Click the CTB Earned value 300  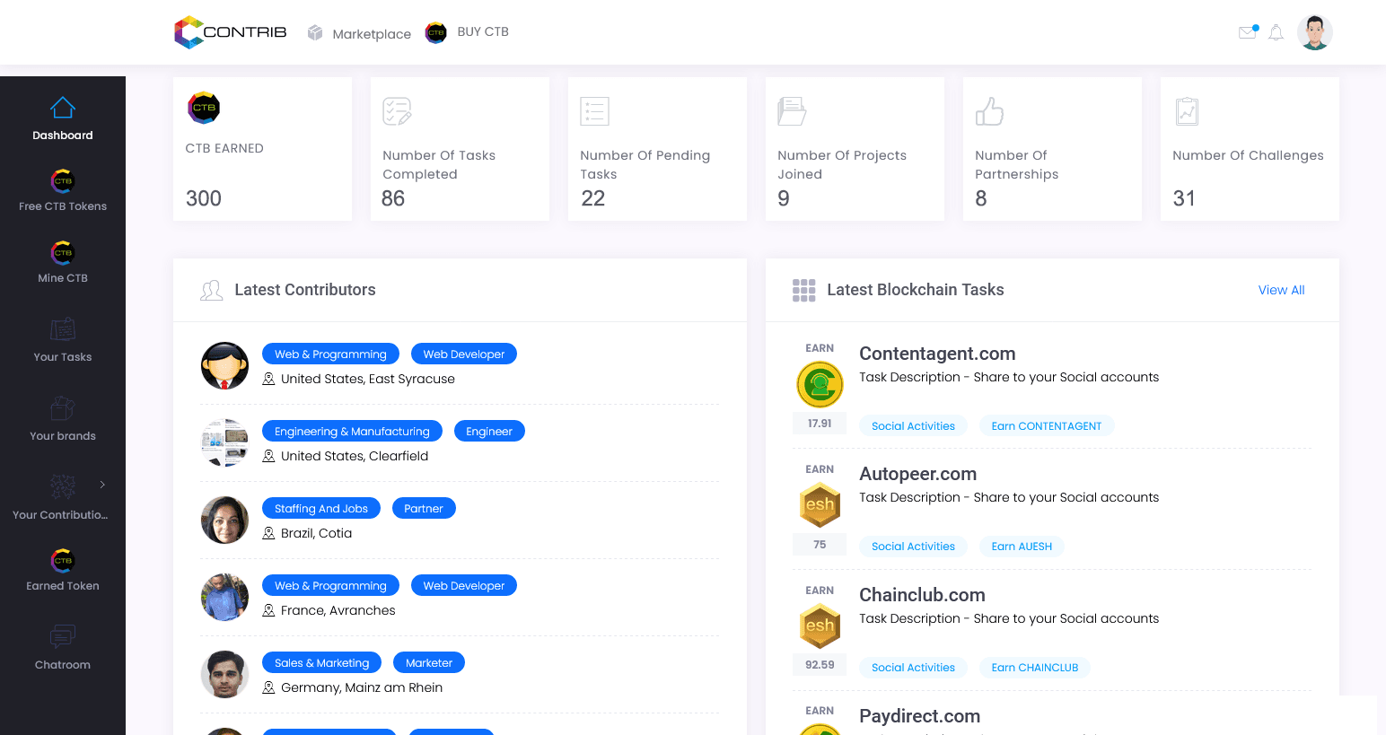pyautogui.click(x=204, y=198)
